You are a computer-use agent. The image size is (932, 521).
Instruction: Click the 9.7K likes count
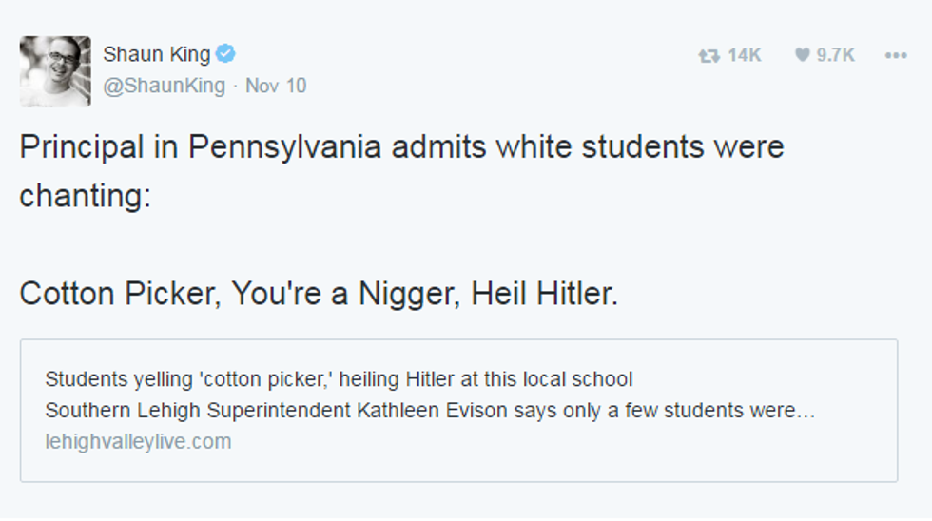coord(835,56)
